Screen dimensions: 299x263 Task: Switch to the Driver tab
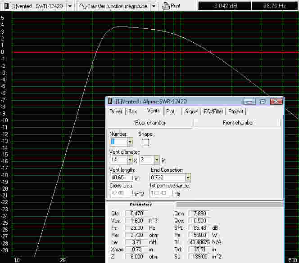pos(116,111)
